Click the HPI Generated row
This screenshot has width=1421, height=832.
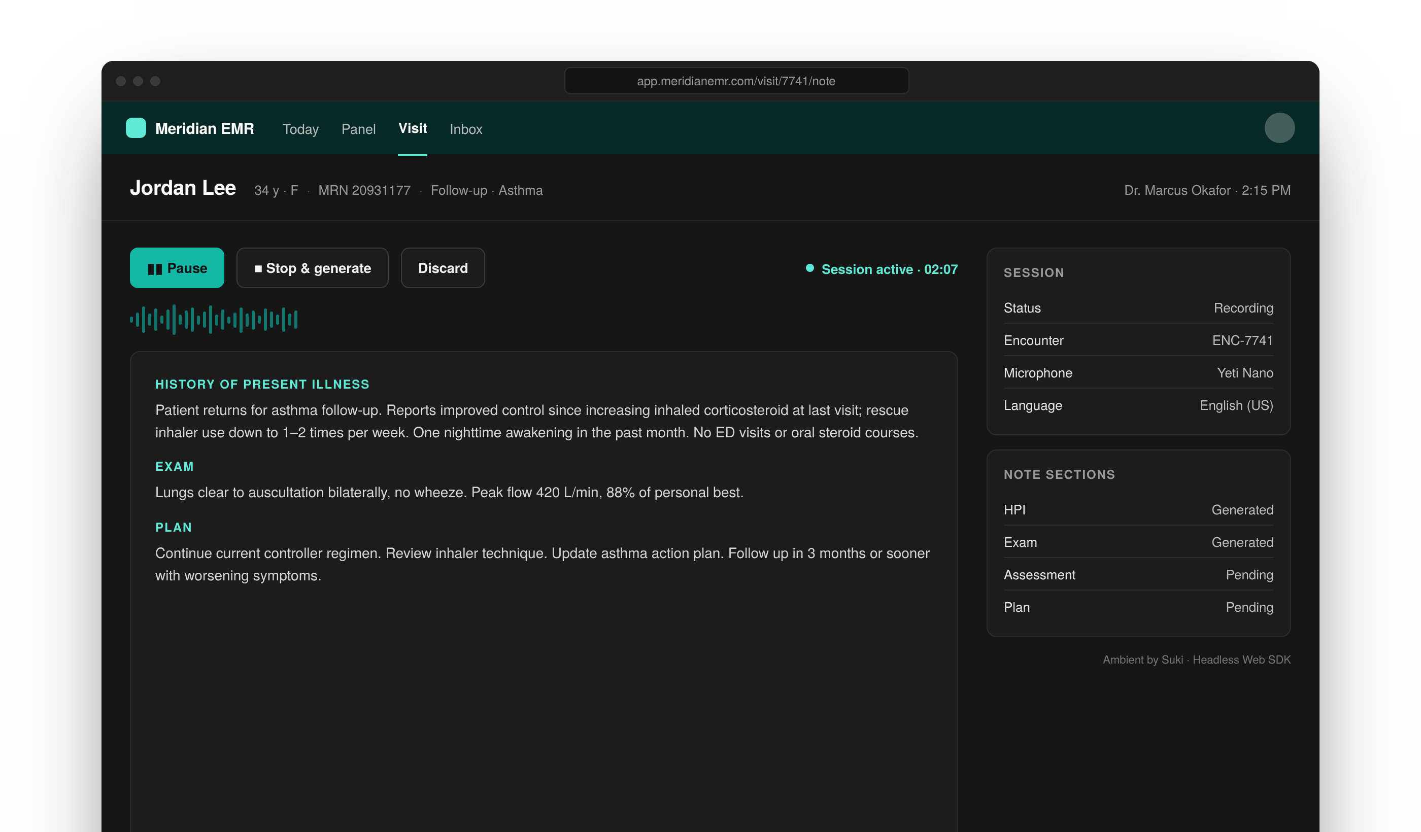pos(1138,509)
